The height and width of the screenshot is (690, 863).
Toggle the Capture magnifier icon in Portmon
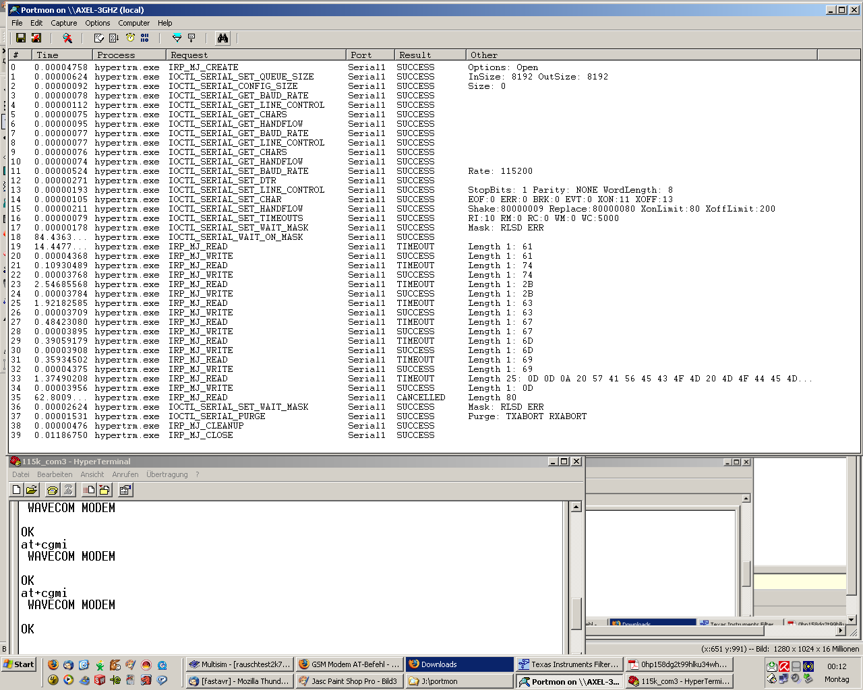[x=67, y=38]
